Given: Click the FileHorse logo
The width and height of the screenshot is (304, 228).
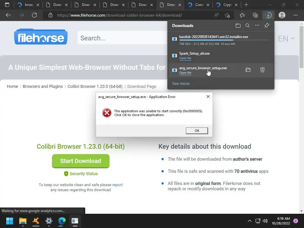Looking at the screenshot, I should 41,37.
